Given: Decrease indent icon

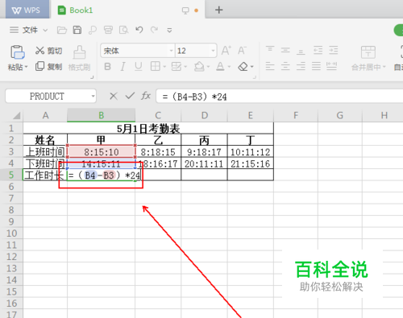Looking at the screenshot, I should tap(318, 50).
